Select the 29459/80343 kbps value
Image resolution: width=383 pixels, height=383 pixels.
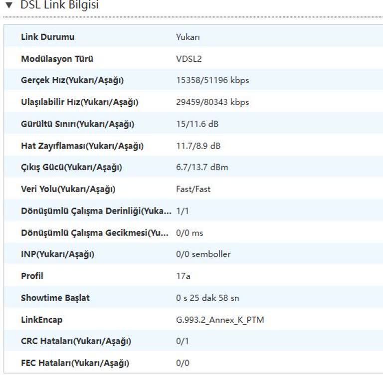(x=212, y=102)
